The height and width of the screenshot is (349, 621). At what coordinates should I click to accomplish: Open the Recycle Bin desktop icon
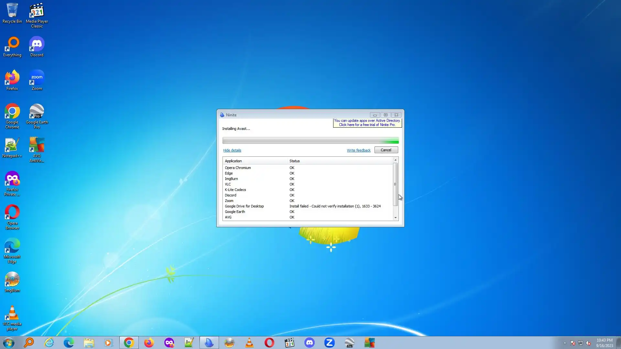(x=12, y=14)
